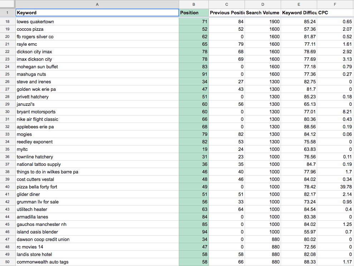Select the Position header cell

point(193,12)
